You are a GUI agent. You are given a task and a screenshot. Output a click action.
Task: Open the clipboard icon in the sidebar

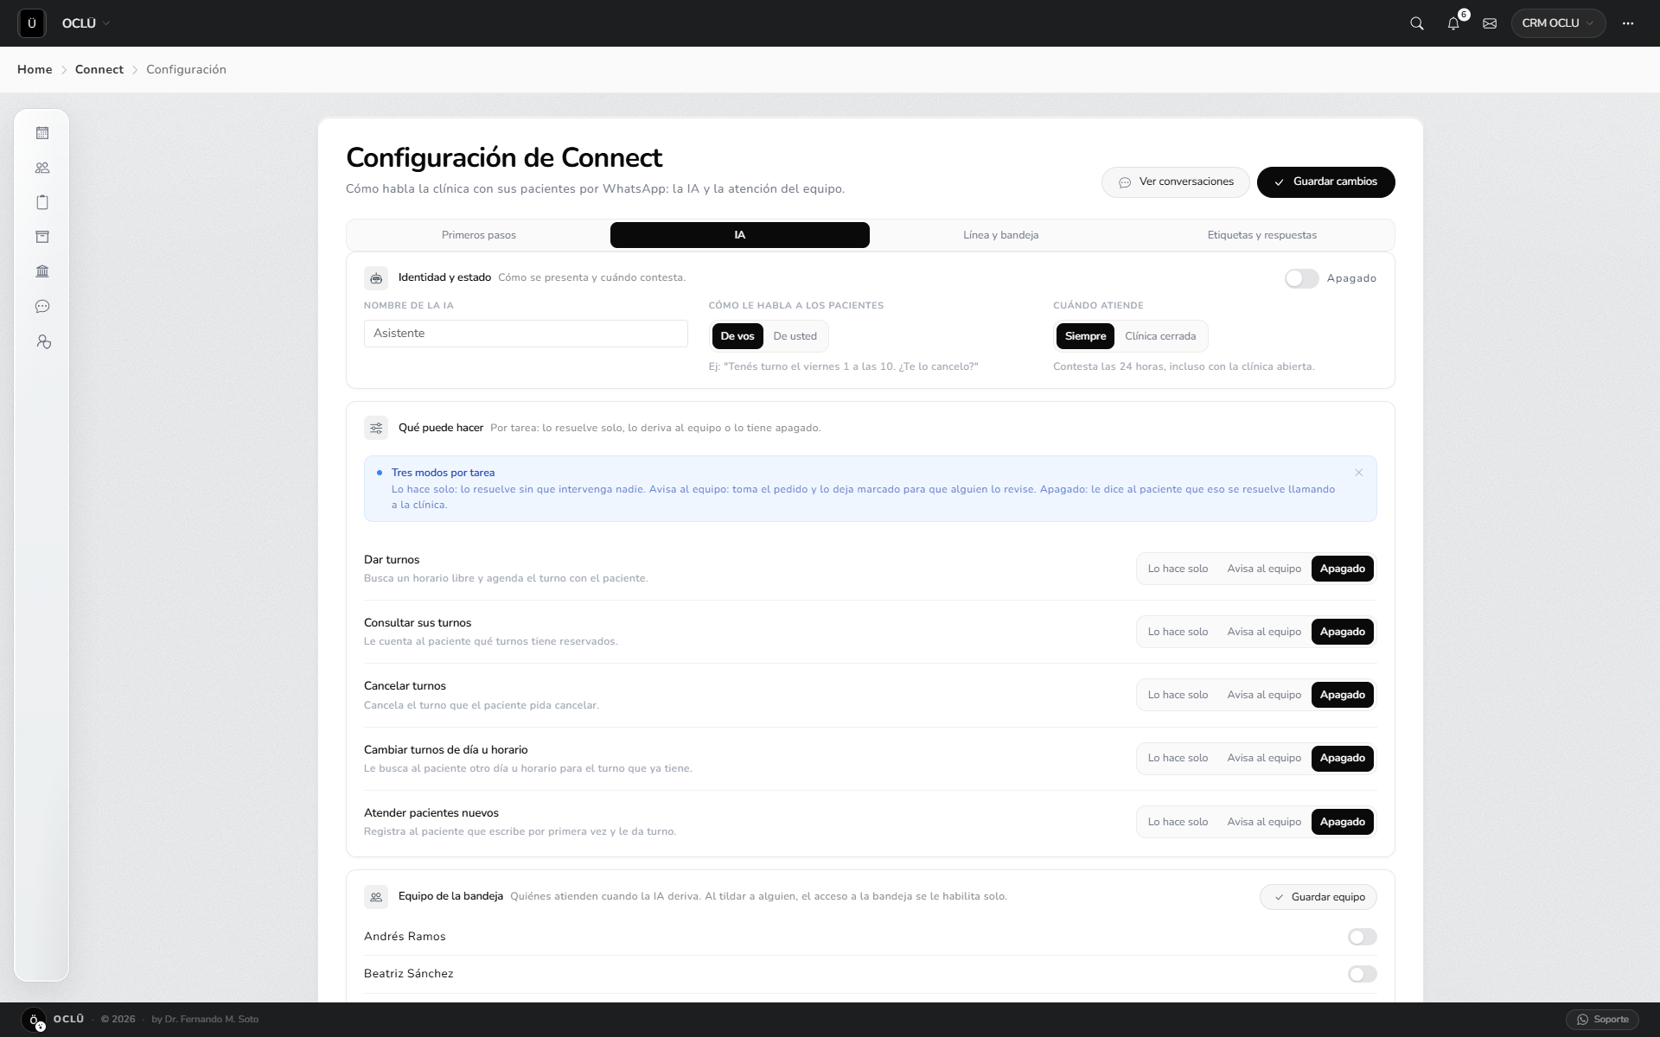point(42,202)
